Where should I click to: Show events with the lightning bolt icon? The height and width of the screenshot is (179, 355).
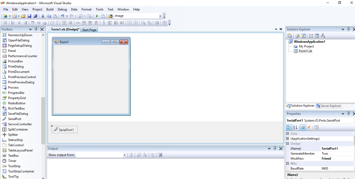point(309,127)
